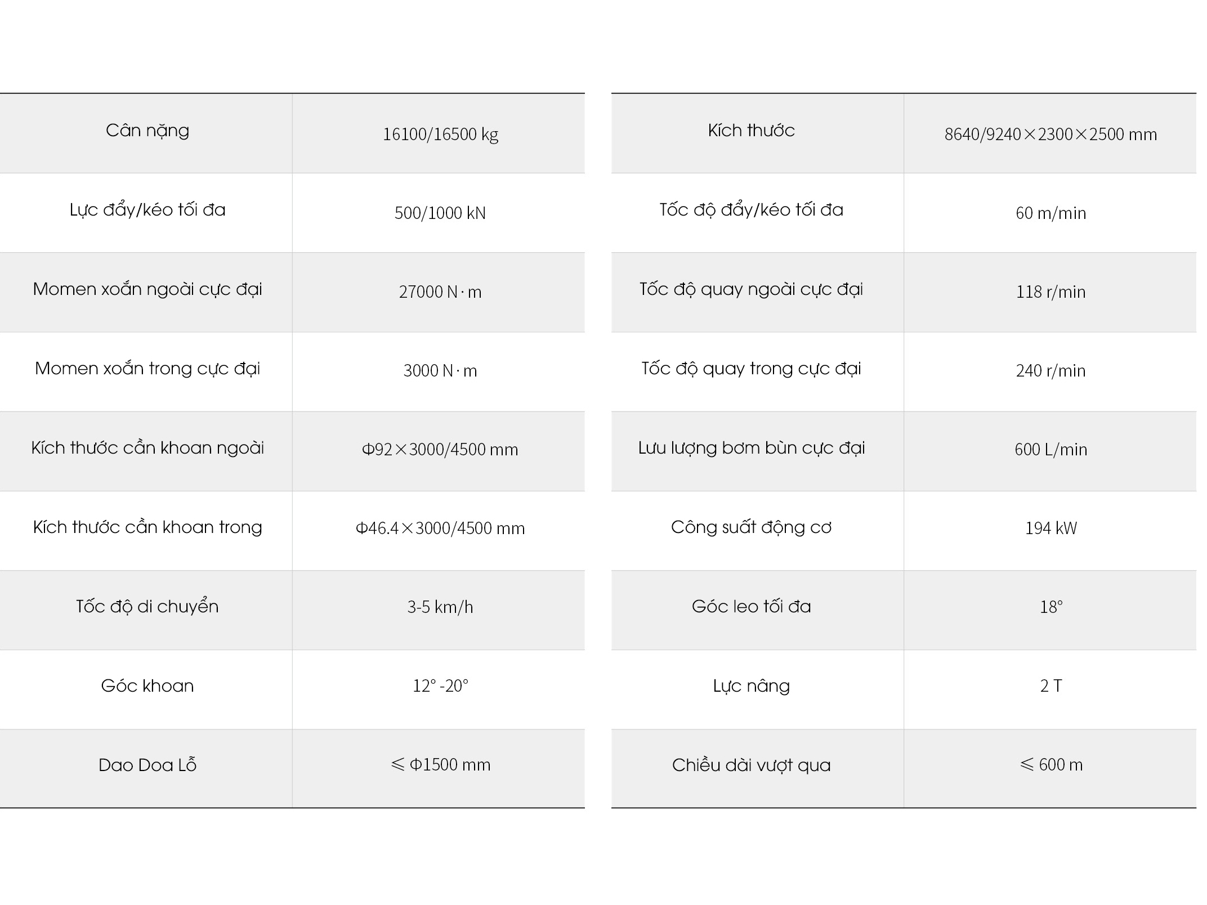
Task: Click 'Momen xoắn trong cực đại' label
Action: click(x=147, y=369)
